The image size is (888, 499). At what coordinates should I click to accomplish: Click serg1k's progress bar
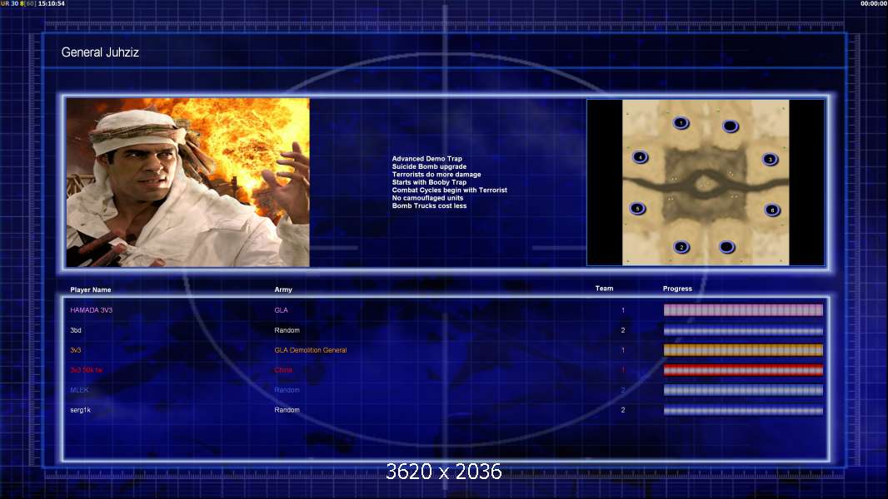tap(743, 410)
